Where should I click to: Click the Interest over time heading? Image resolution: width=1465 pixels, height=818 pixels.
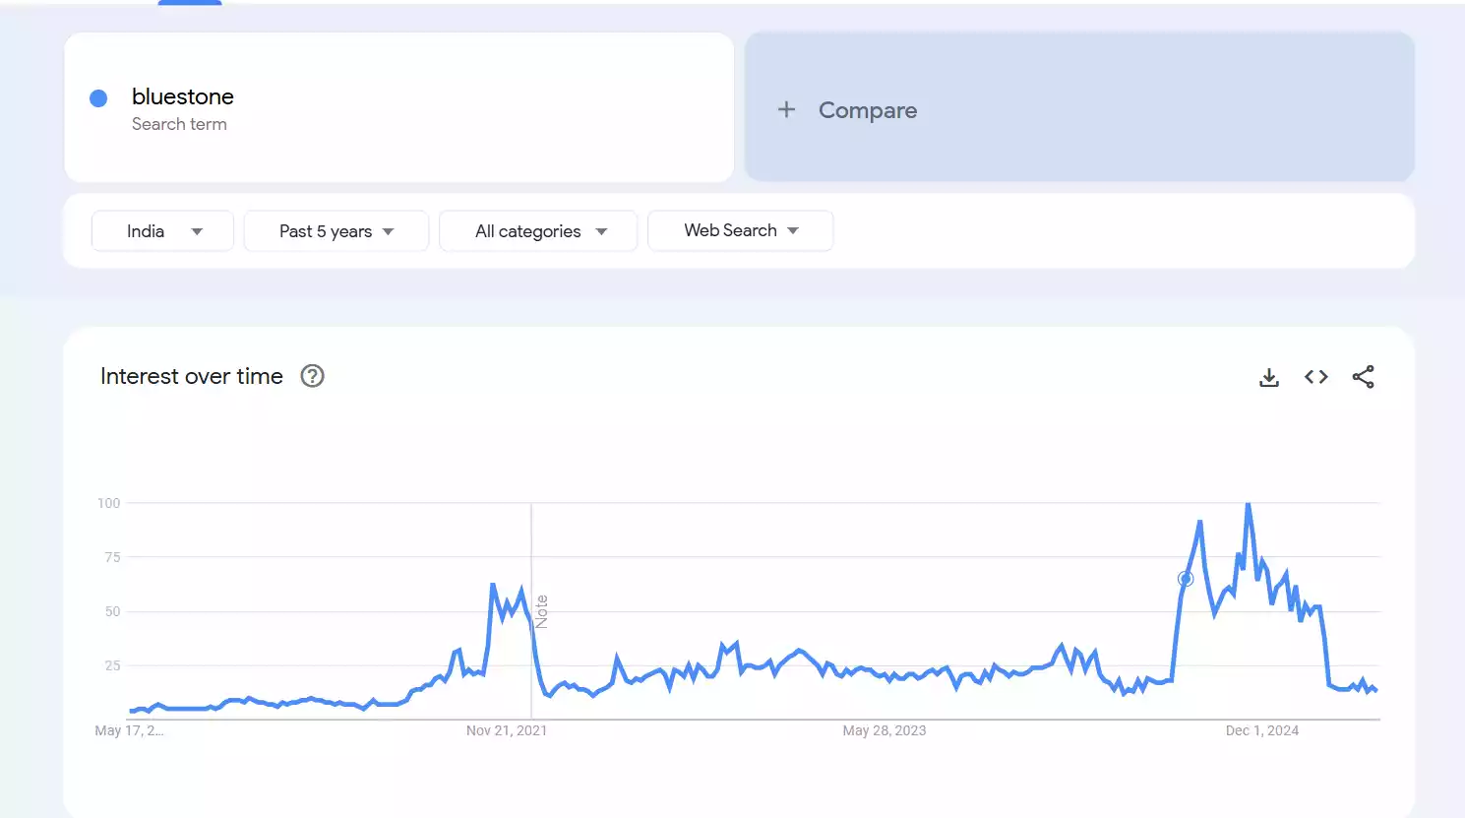pos(192,376)
